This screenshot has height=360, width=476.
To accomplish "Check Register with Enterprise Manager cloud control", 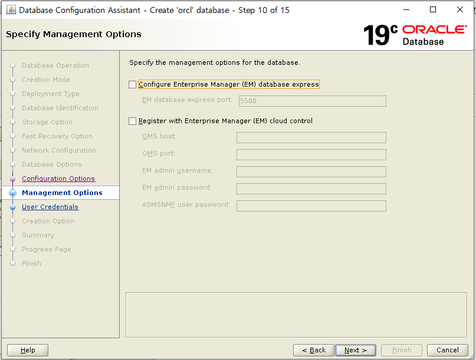I will (132, 121).
